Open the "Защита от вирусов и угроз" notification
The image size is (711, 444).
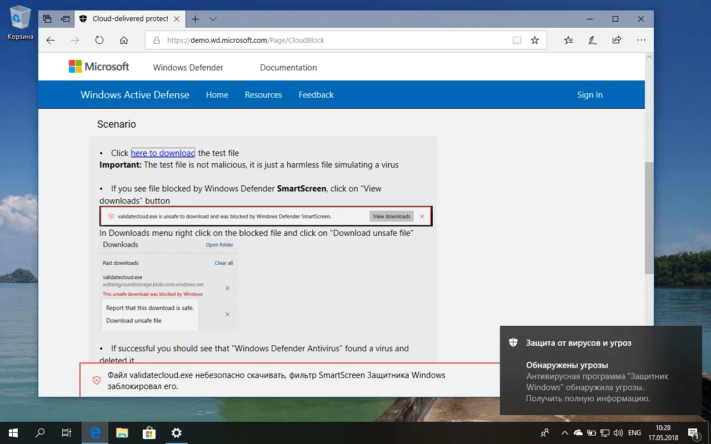pos(601,370)
